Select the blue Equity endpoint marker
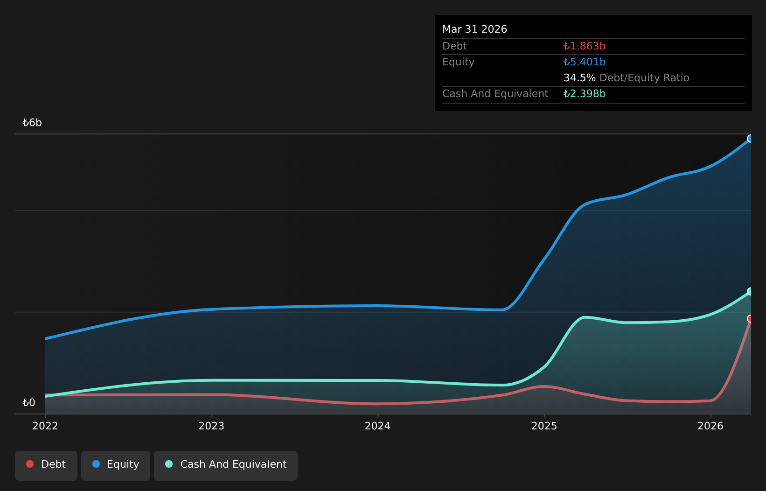This screenshot has height=491, width=766. coord(751,139)
